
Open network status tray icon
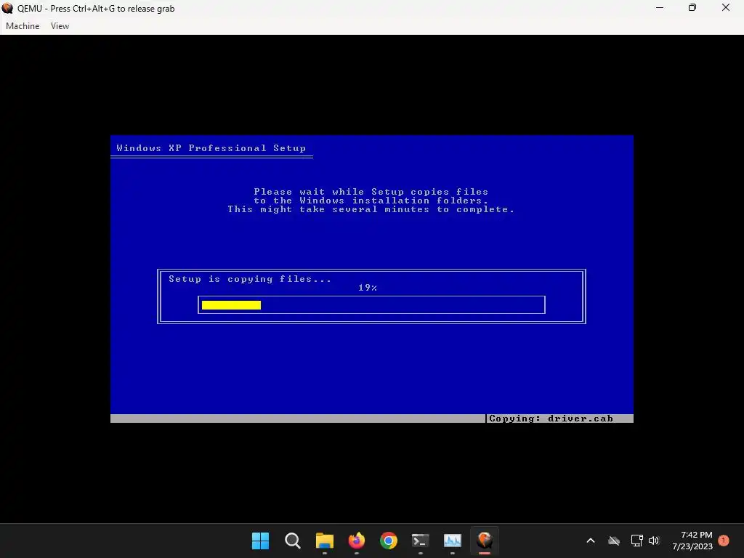(x=636, y=541)
